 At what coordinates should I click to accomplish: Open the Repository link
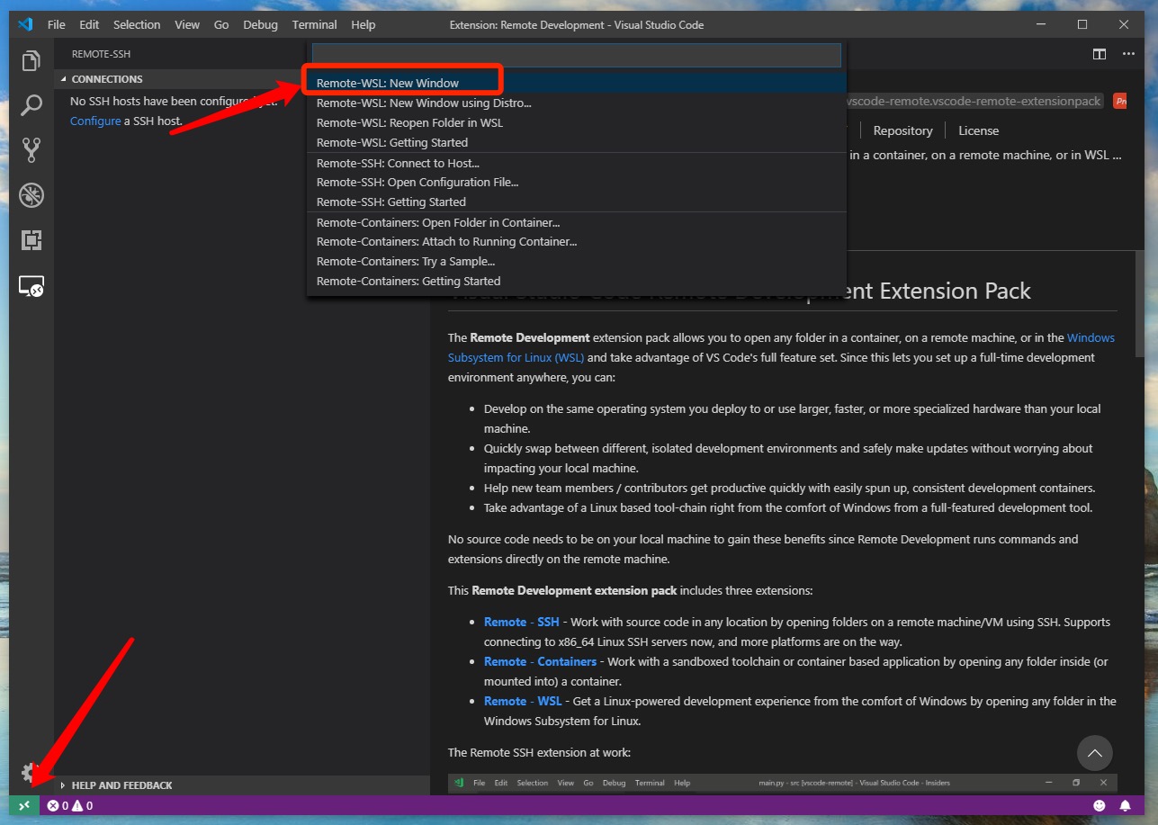[902, 130]
